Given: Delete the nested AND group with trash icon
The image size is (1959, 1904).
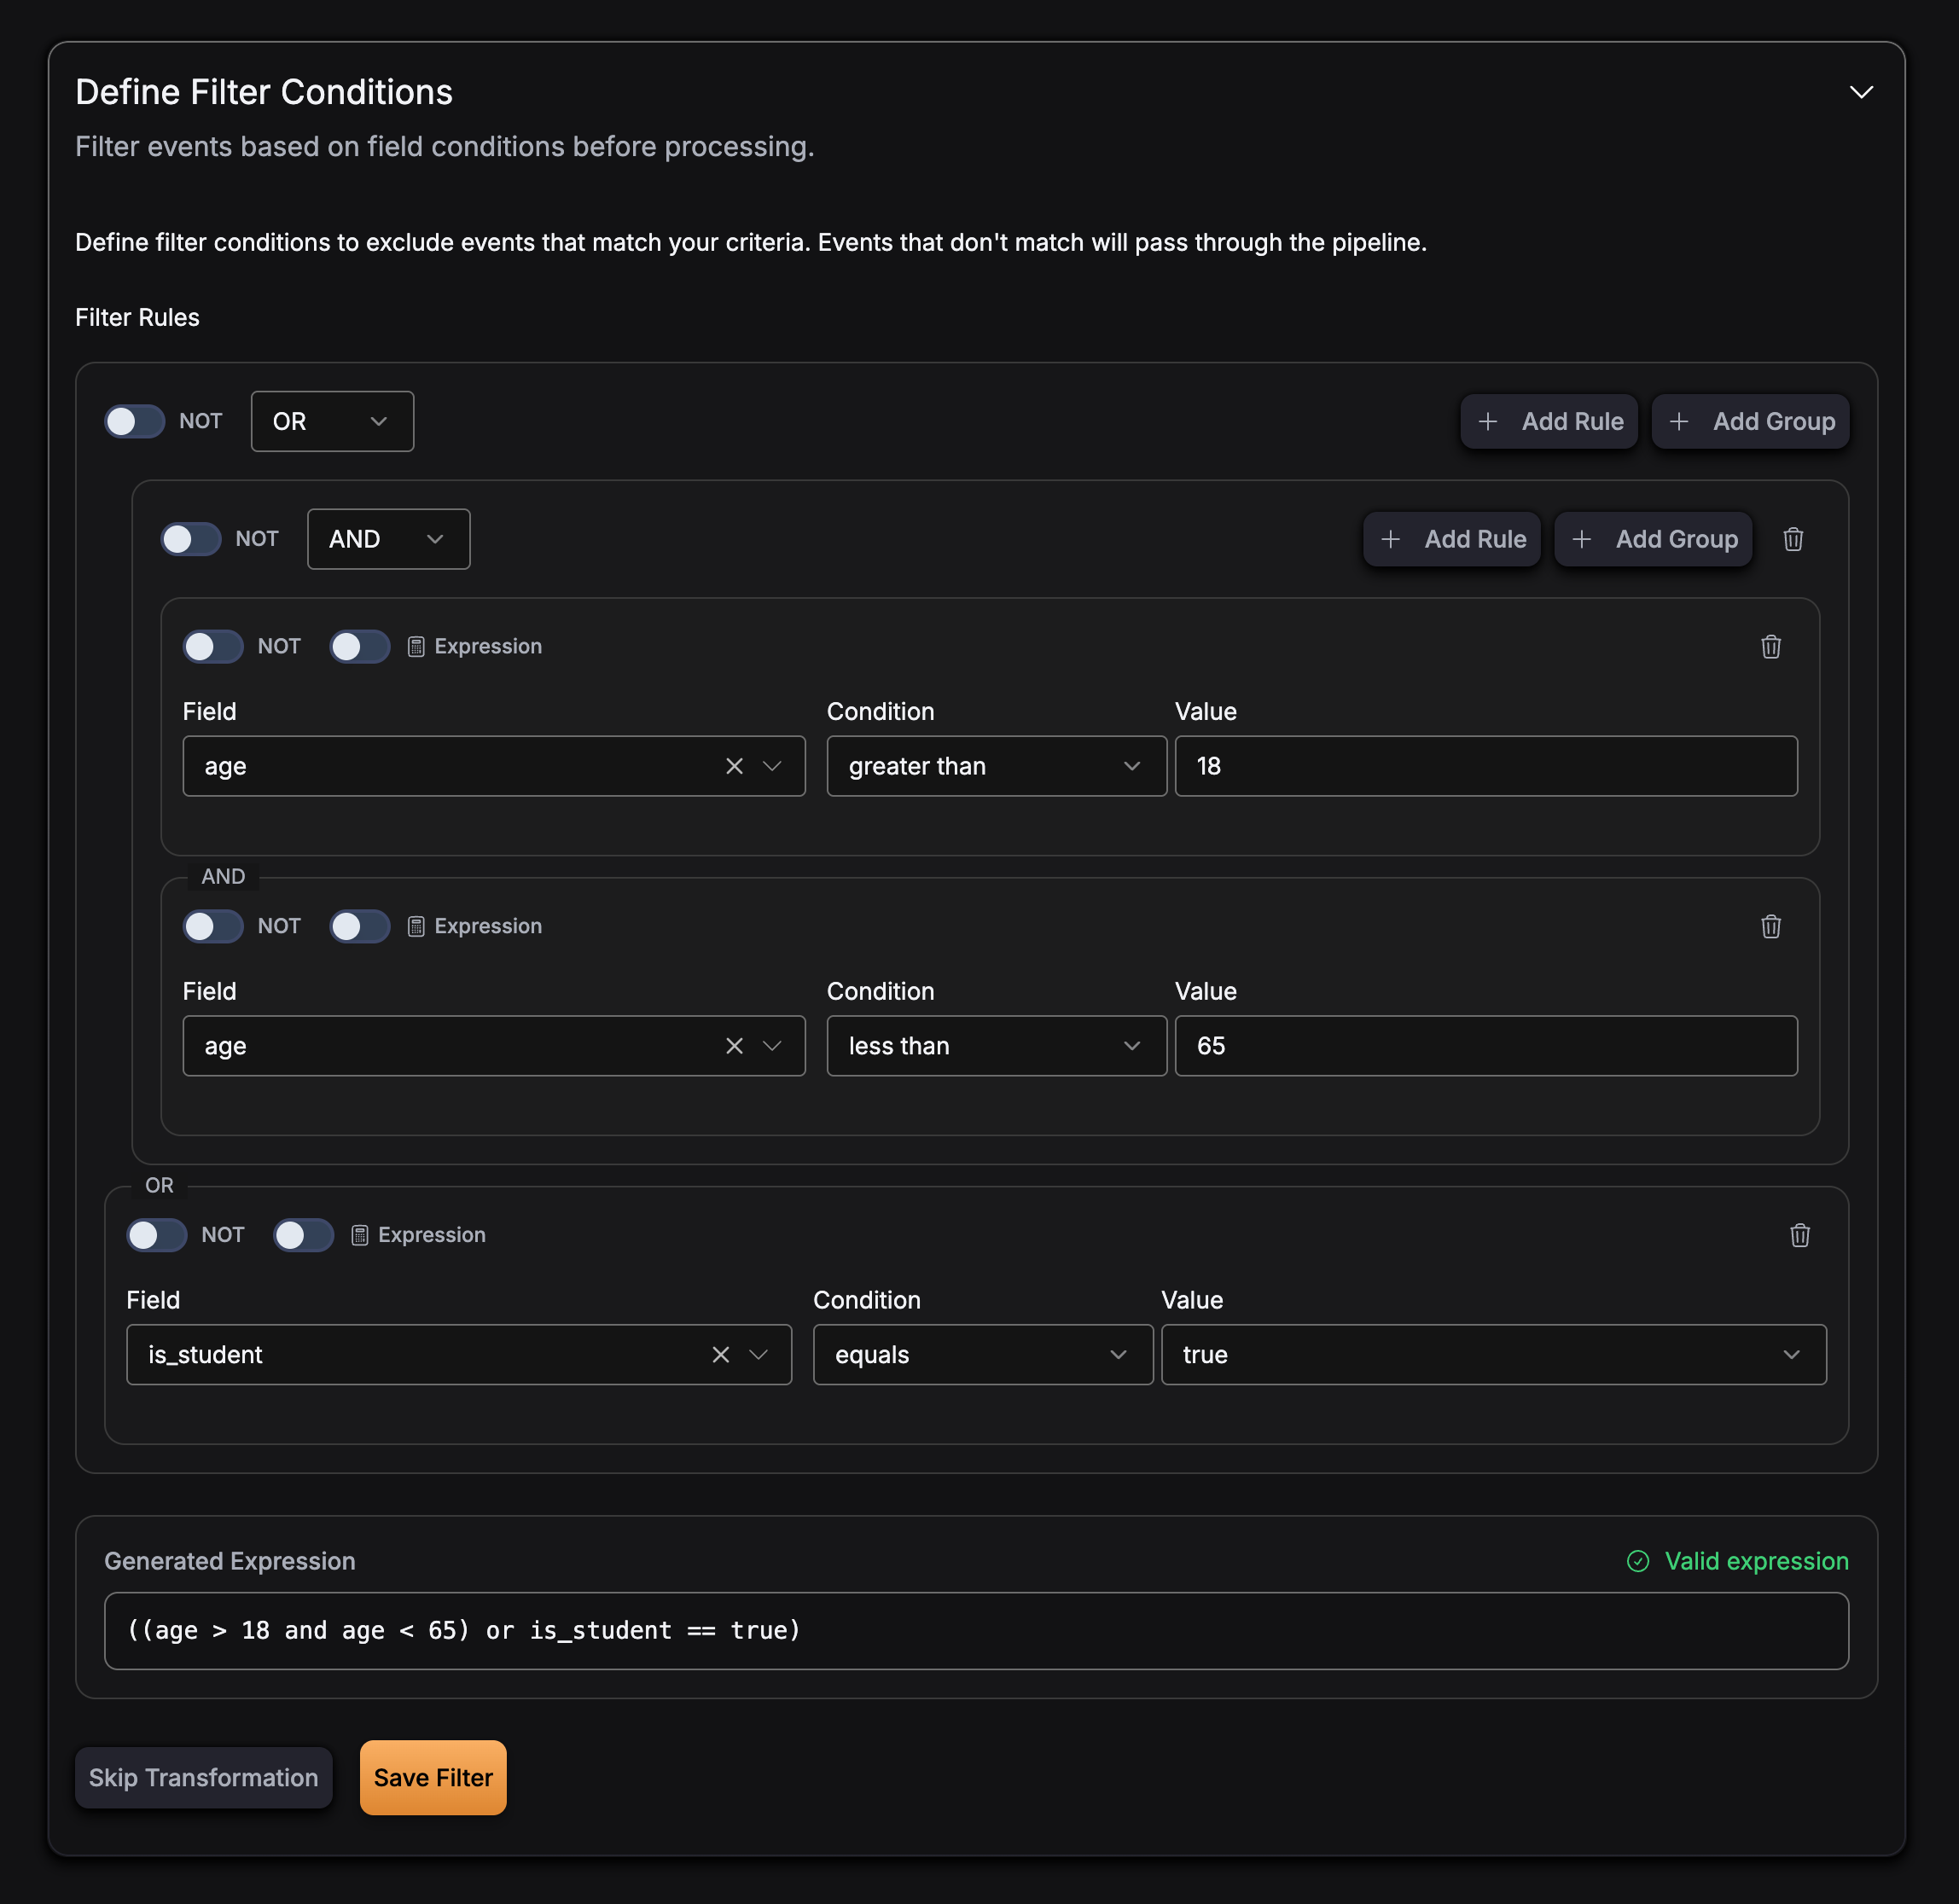Looking at the screenshot, I should [1792, 539].
